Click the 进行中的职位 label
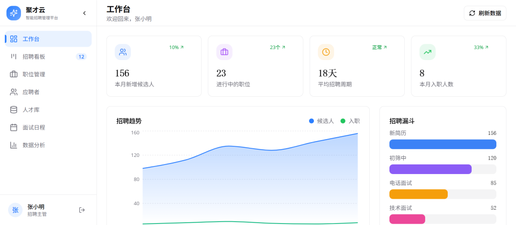 233,84
